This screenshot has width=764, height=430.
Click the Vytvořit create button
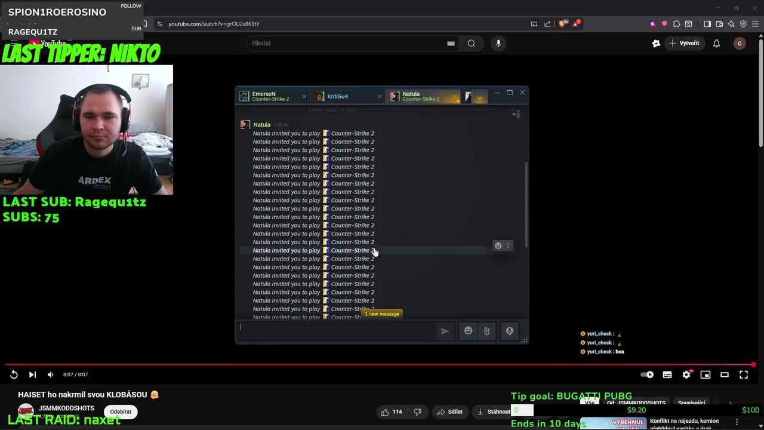coord(684,43)
